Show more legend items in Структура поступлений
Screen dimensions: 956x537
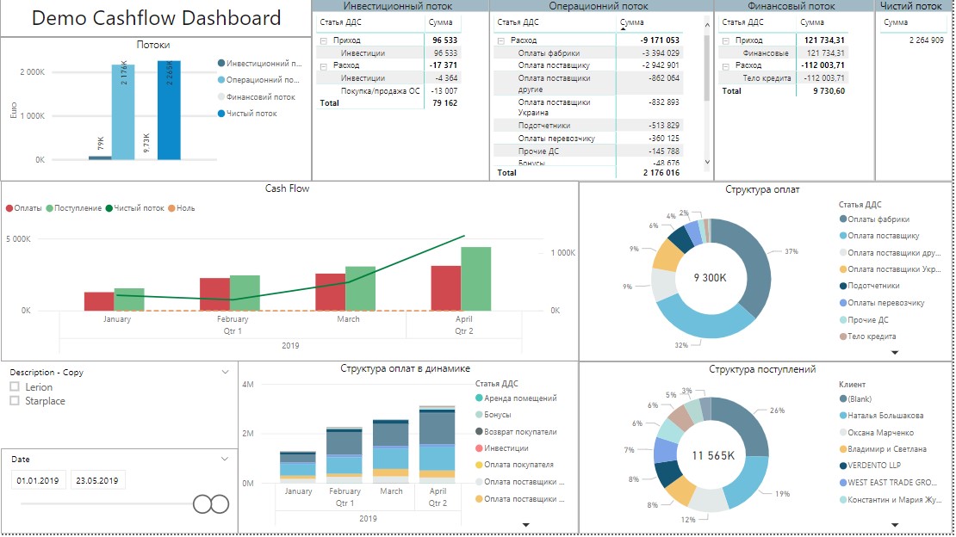coord(895,525)
